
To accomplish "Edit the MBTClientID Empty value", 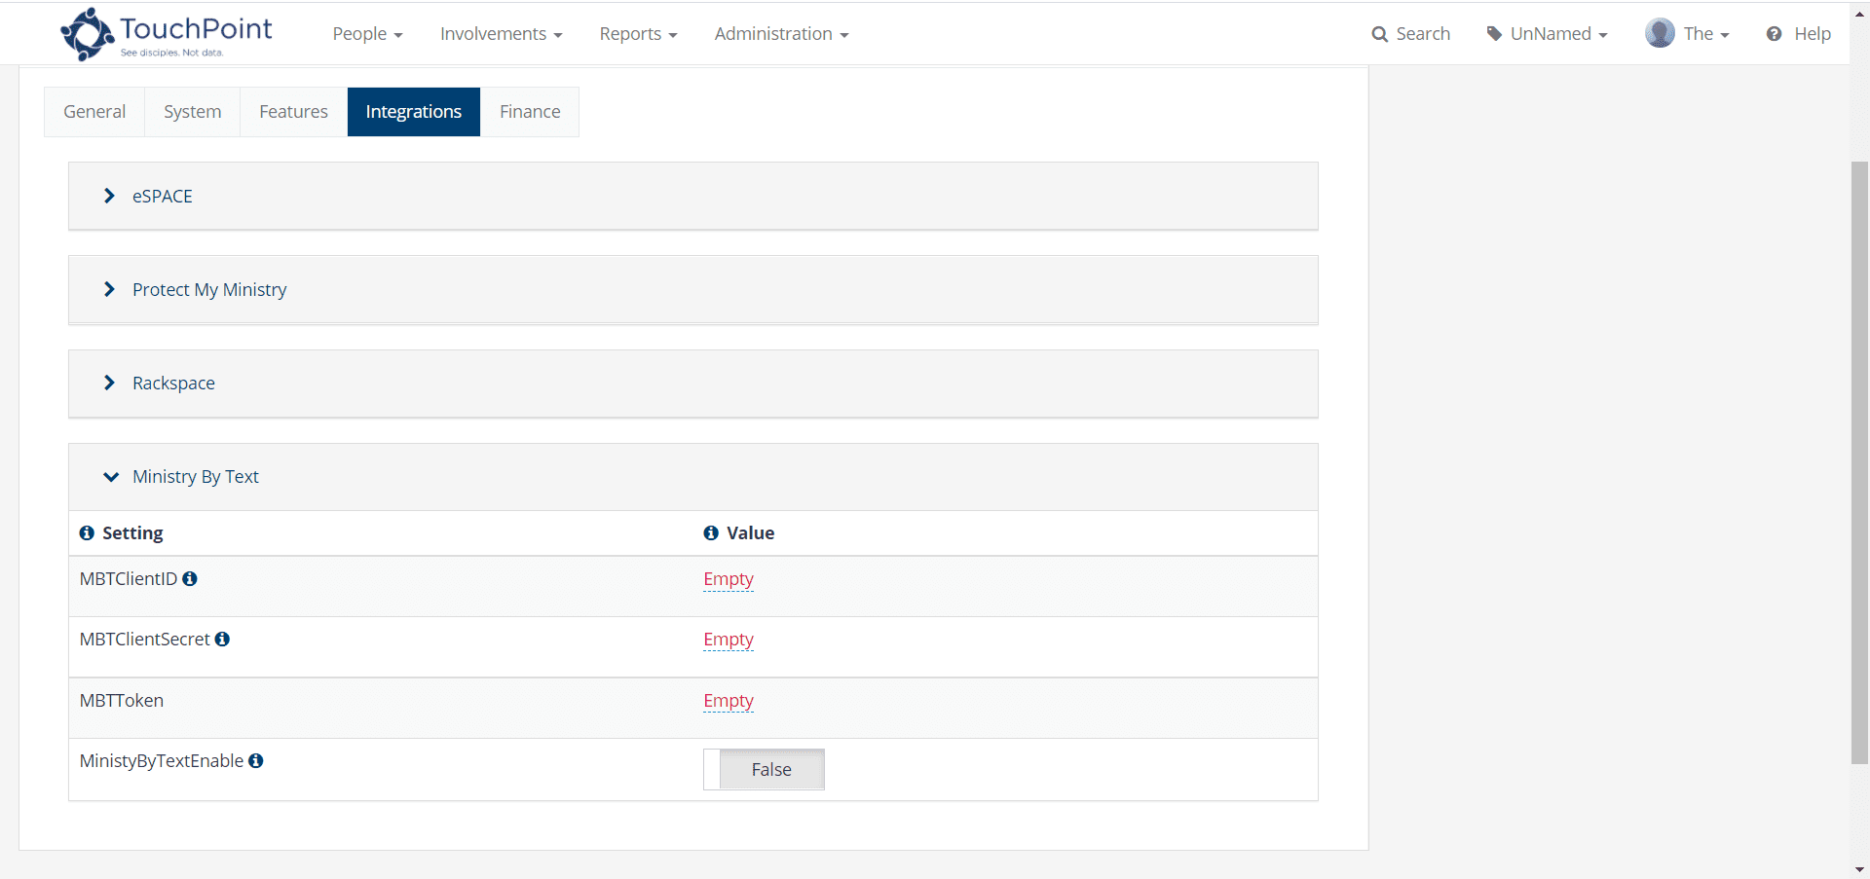I will [x=729, y=579].
